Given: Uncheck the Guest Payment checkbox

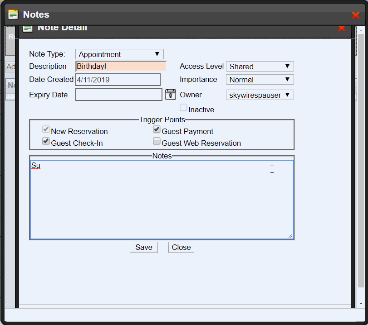Looking at the screenshot, I should click(157, 129).
